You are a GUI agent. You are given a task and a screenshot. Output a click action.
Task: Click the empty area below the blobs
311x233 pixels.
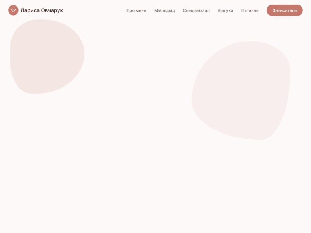(x=155, y=186)
